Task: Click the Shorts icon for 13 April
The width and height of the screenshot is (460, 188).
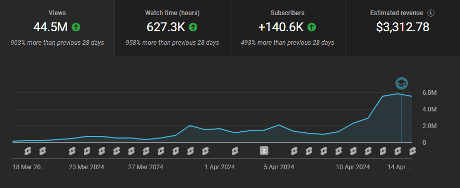Action: (398, 151)
